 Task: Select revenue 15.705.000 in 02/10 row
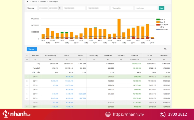(137, 81)
